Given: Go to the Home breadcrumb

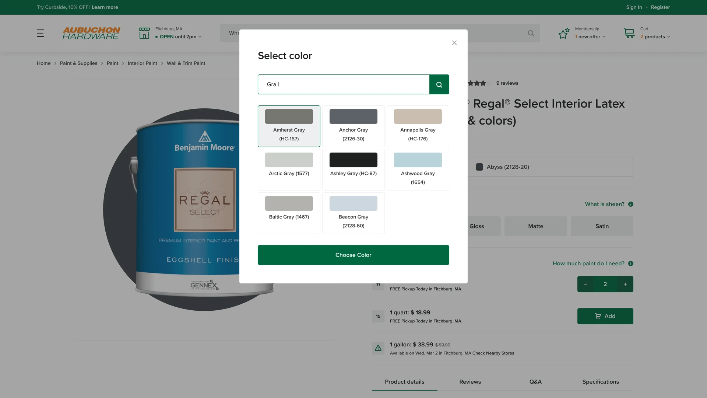Looking at the screenshot, I should pos(43,63).
